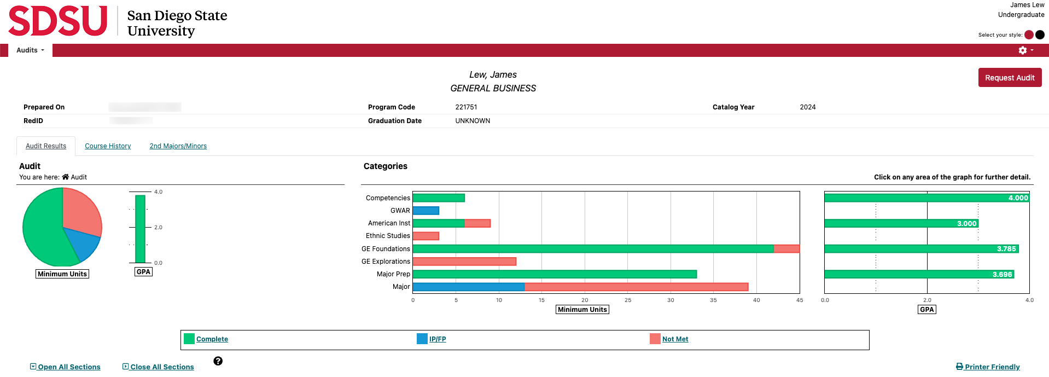This screenshot has width=1049, height=377.
Task: Click the 4.000 GPA bar
Action: click(x=927, y=198)
